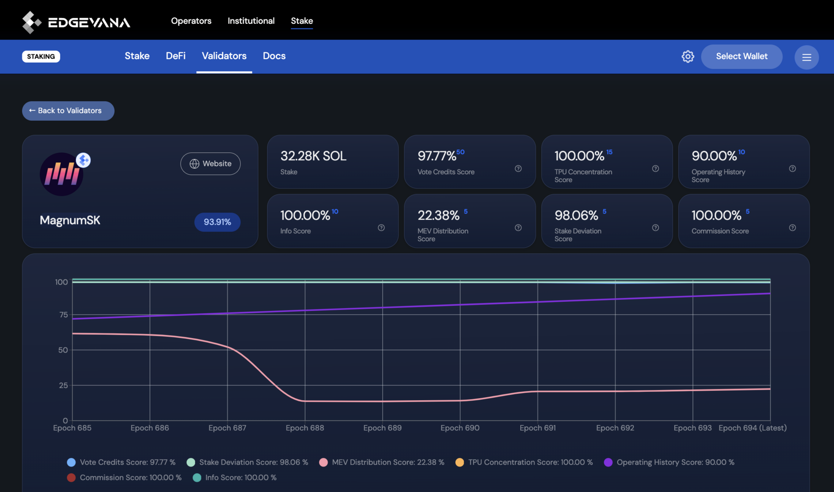Click the 32.28K SOL stake value

click(313, 156)
